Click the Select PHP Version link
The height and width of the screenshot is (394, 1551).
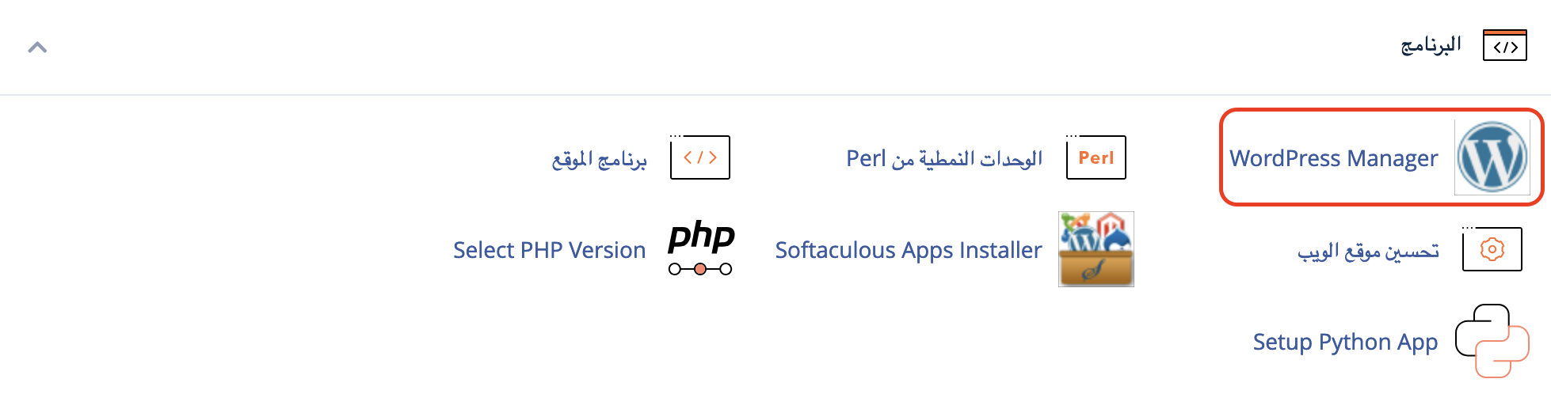(549, 250)
